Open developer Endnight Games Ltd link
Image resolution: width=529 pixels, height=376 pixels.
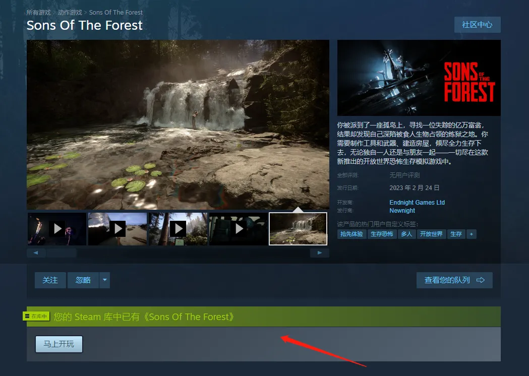point(417,202)
